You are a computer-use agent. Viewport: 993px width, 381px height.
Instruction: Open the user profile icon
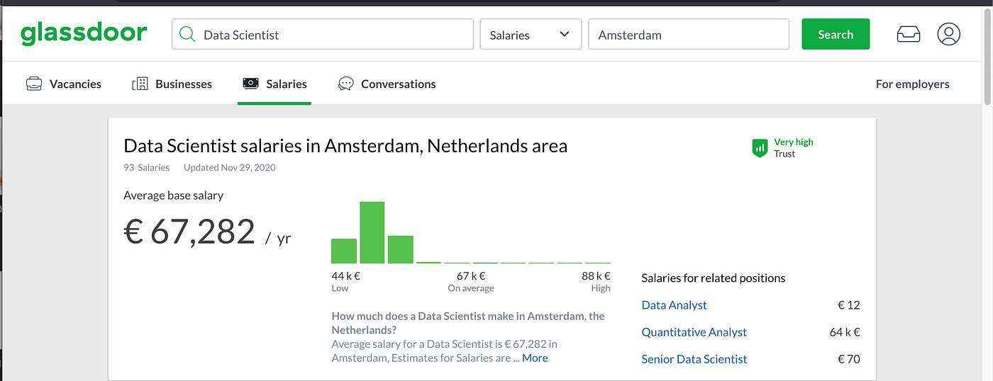click(x=948, y=34)
